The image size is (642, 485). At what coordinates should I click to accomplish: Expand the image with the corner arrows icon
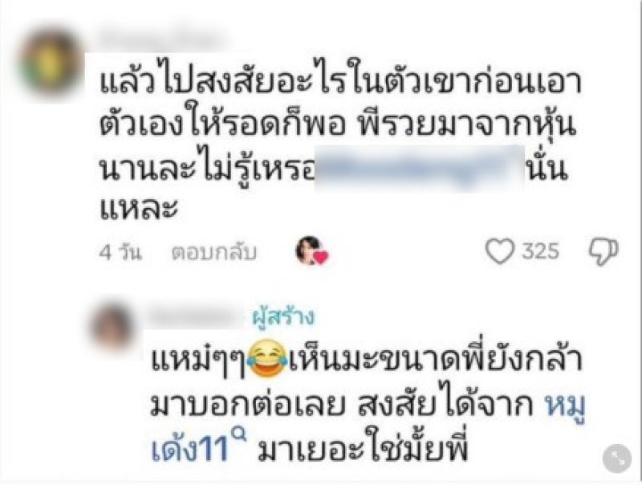616,459
